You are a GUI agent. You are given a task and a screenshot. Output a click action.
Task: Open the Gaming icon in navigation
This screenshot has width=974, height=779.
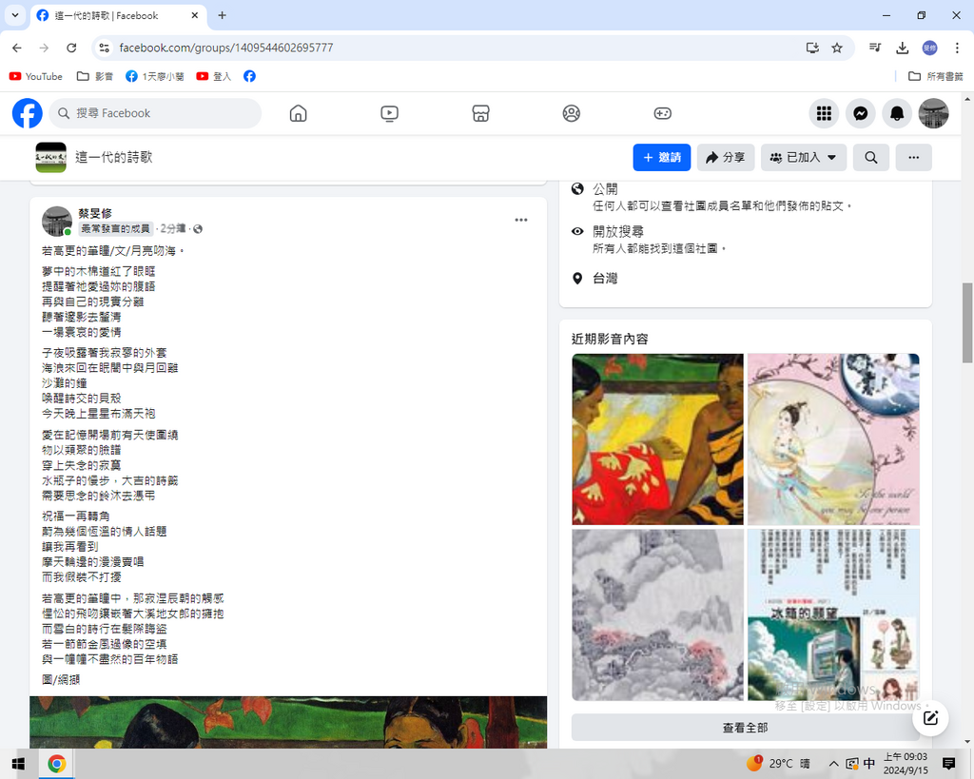pos(662,113)
